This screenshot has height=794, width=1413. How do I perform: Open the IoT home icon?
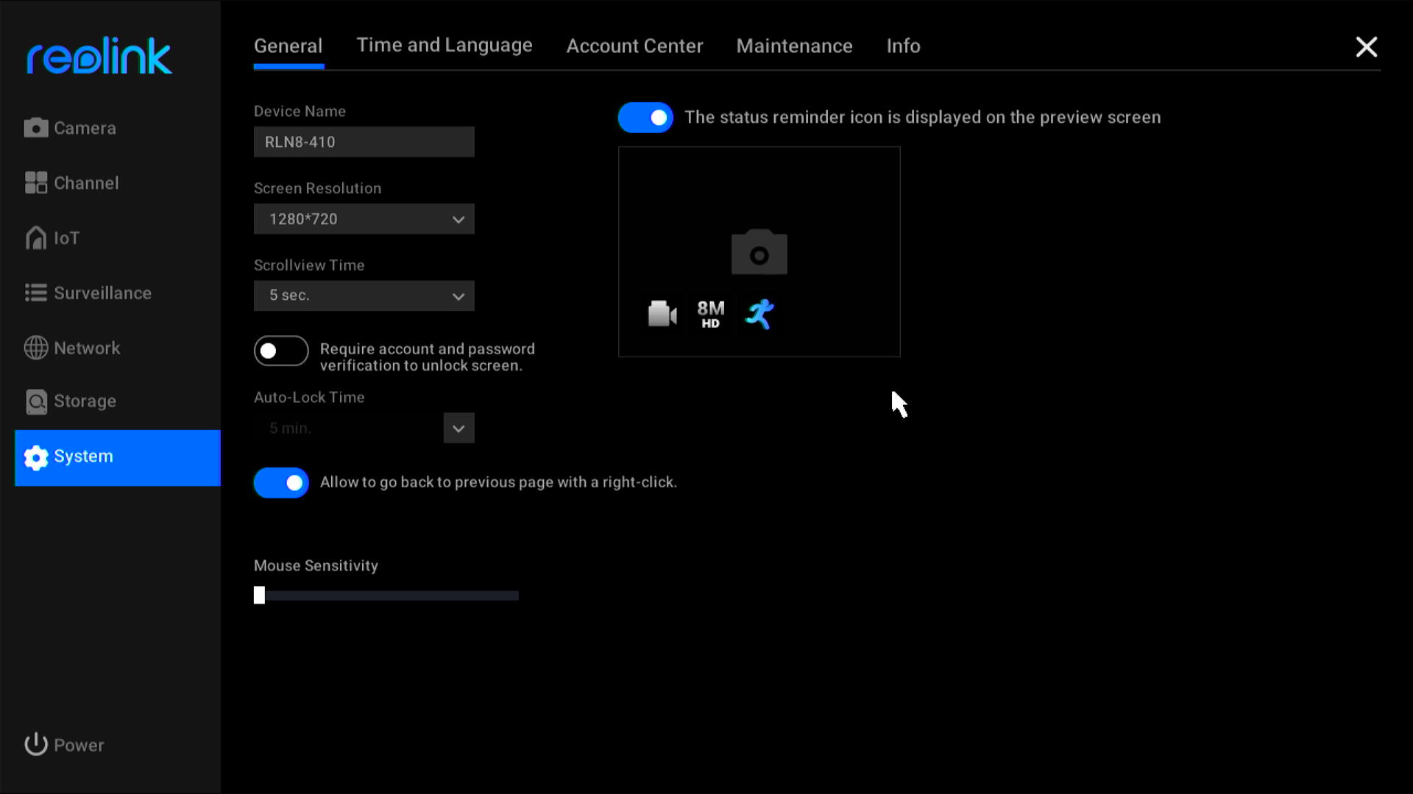click(x=35, y=237)
